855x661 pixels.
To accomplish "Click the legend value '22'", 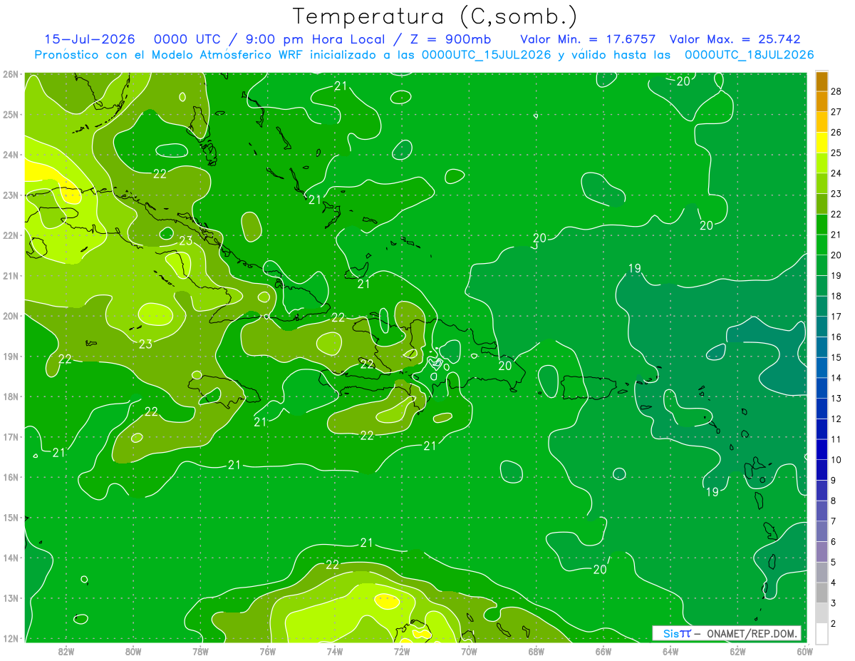I will click(836, 215).
